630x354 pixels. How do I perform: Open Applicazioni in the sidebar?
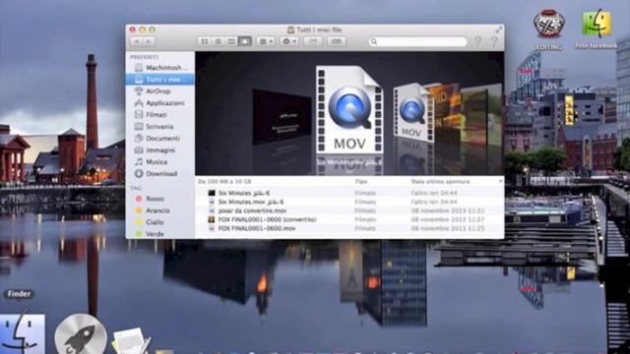point(160,102)
